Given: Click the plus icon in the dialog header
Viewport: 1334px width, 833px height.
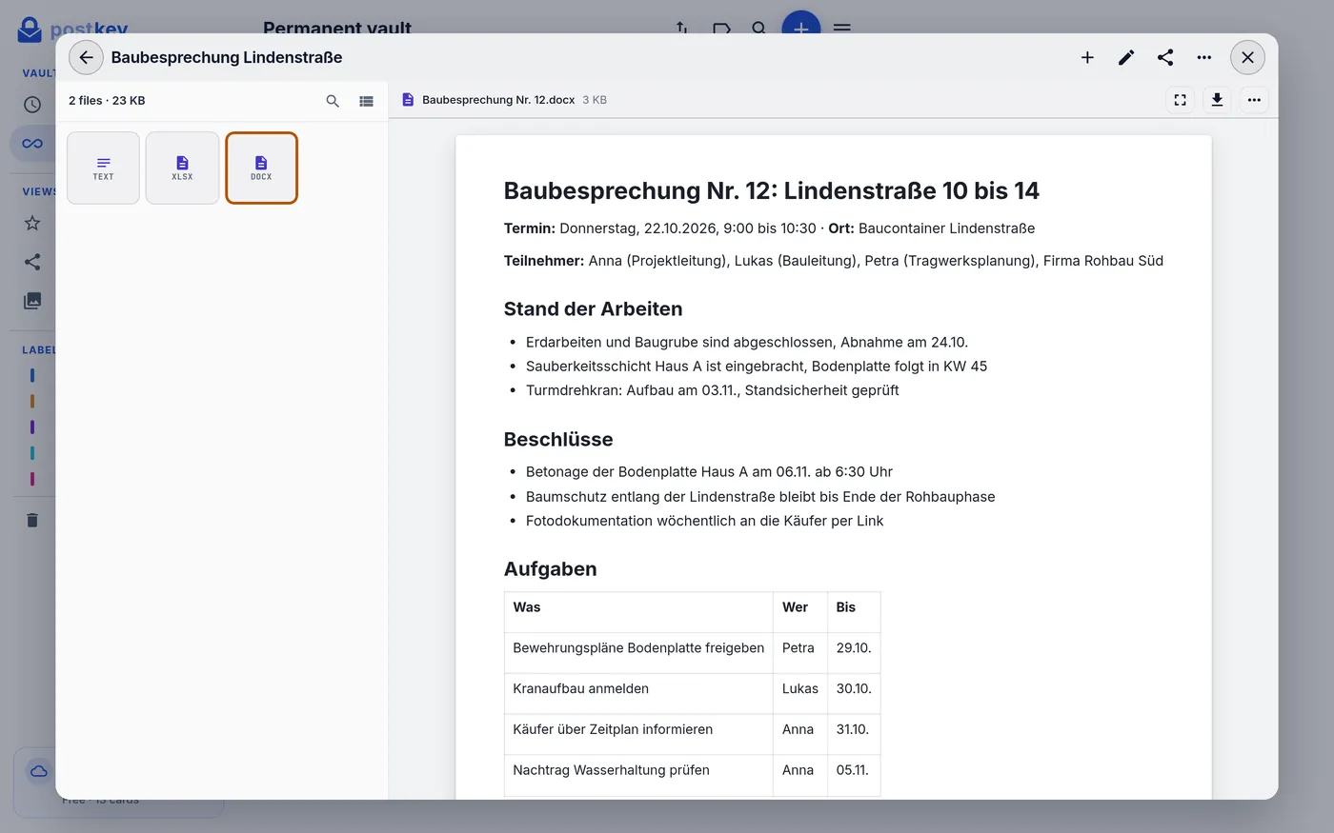Looking at the screenshot, I should (x=1087, y=57).
